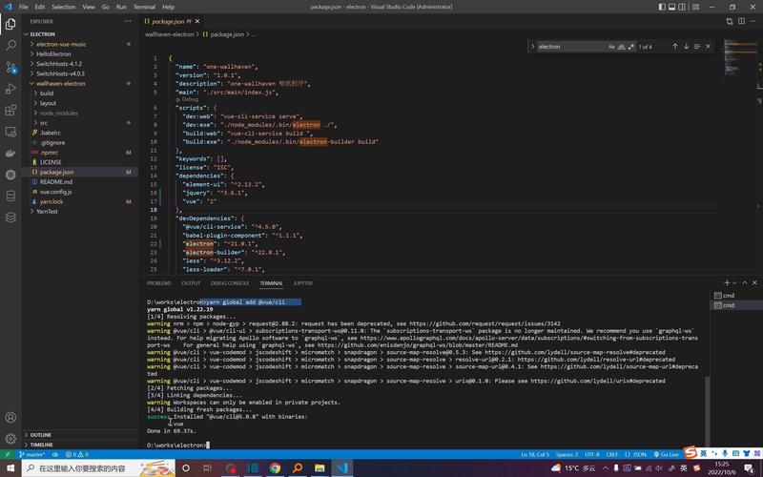Close the terminal panel
This screenshot has width=763, height=477.
tap(754, 282)
